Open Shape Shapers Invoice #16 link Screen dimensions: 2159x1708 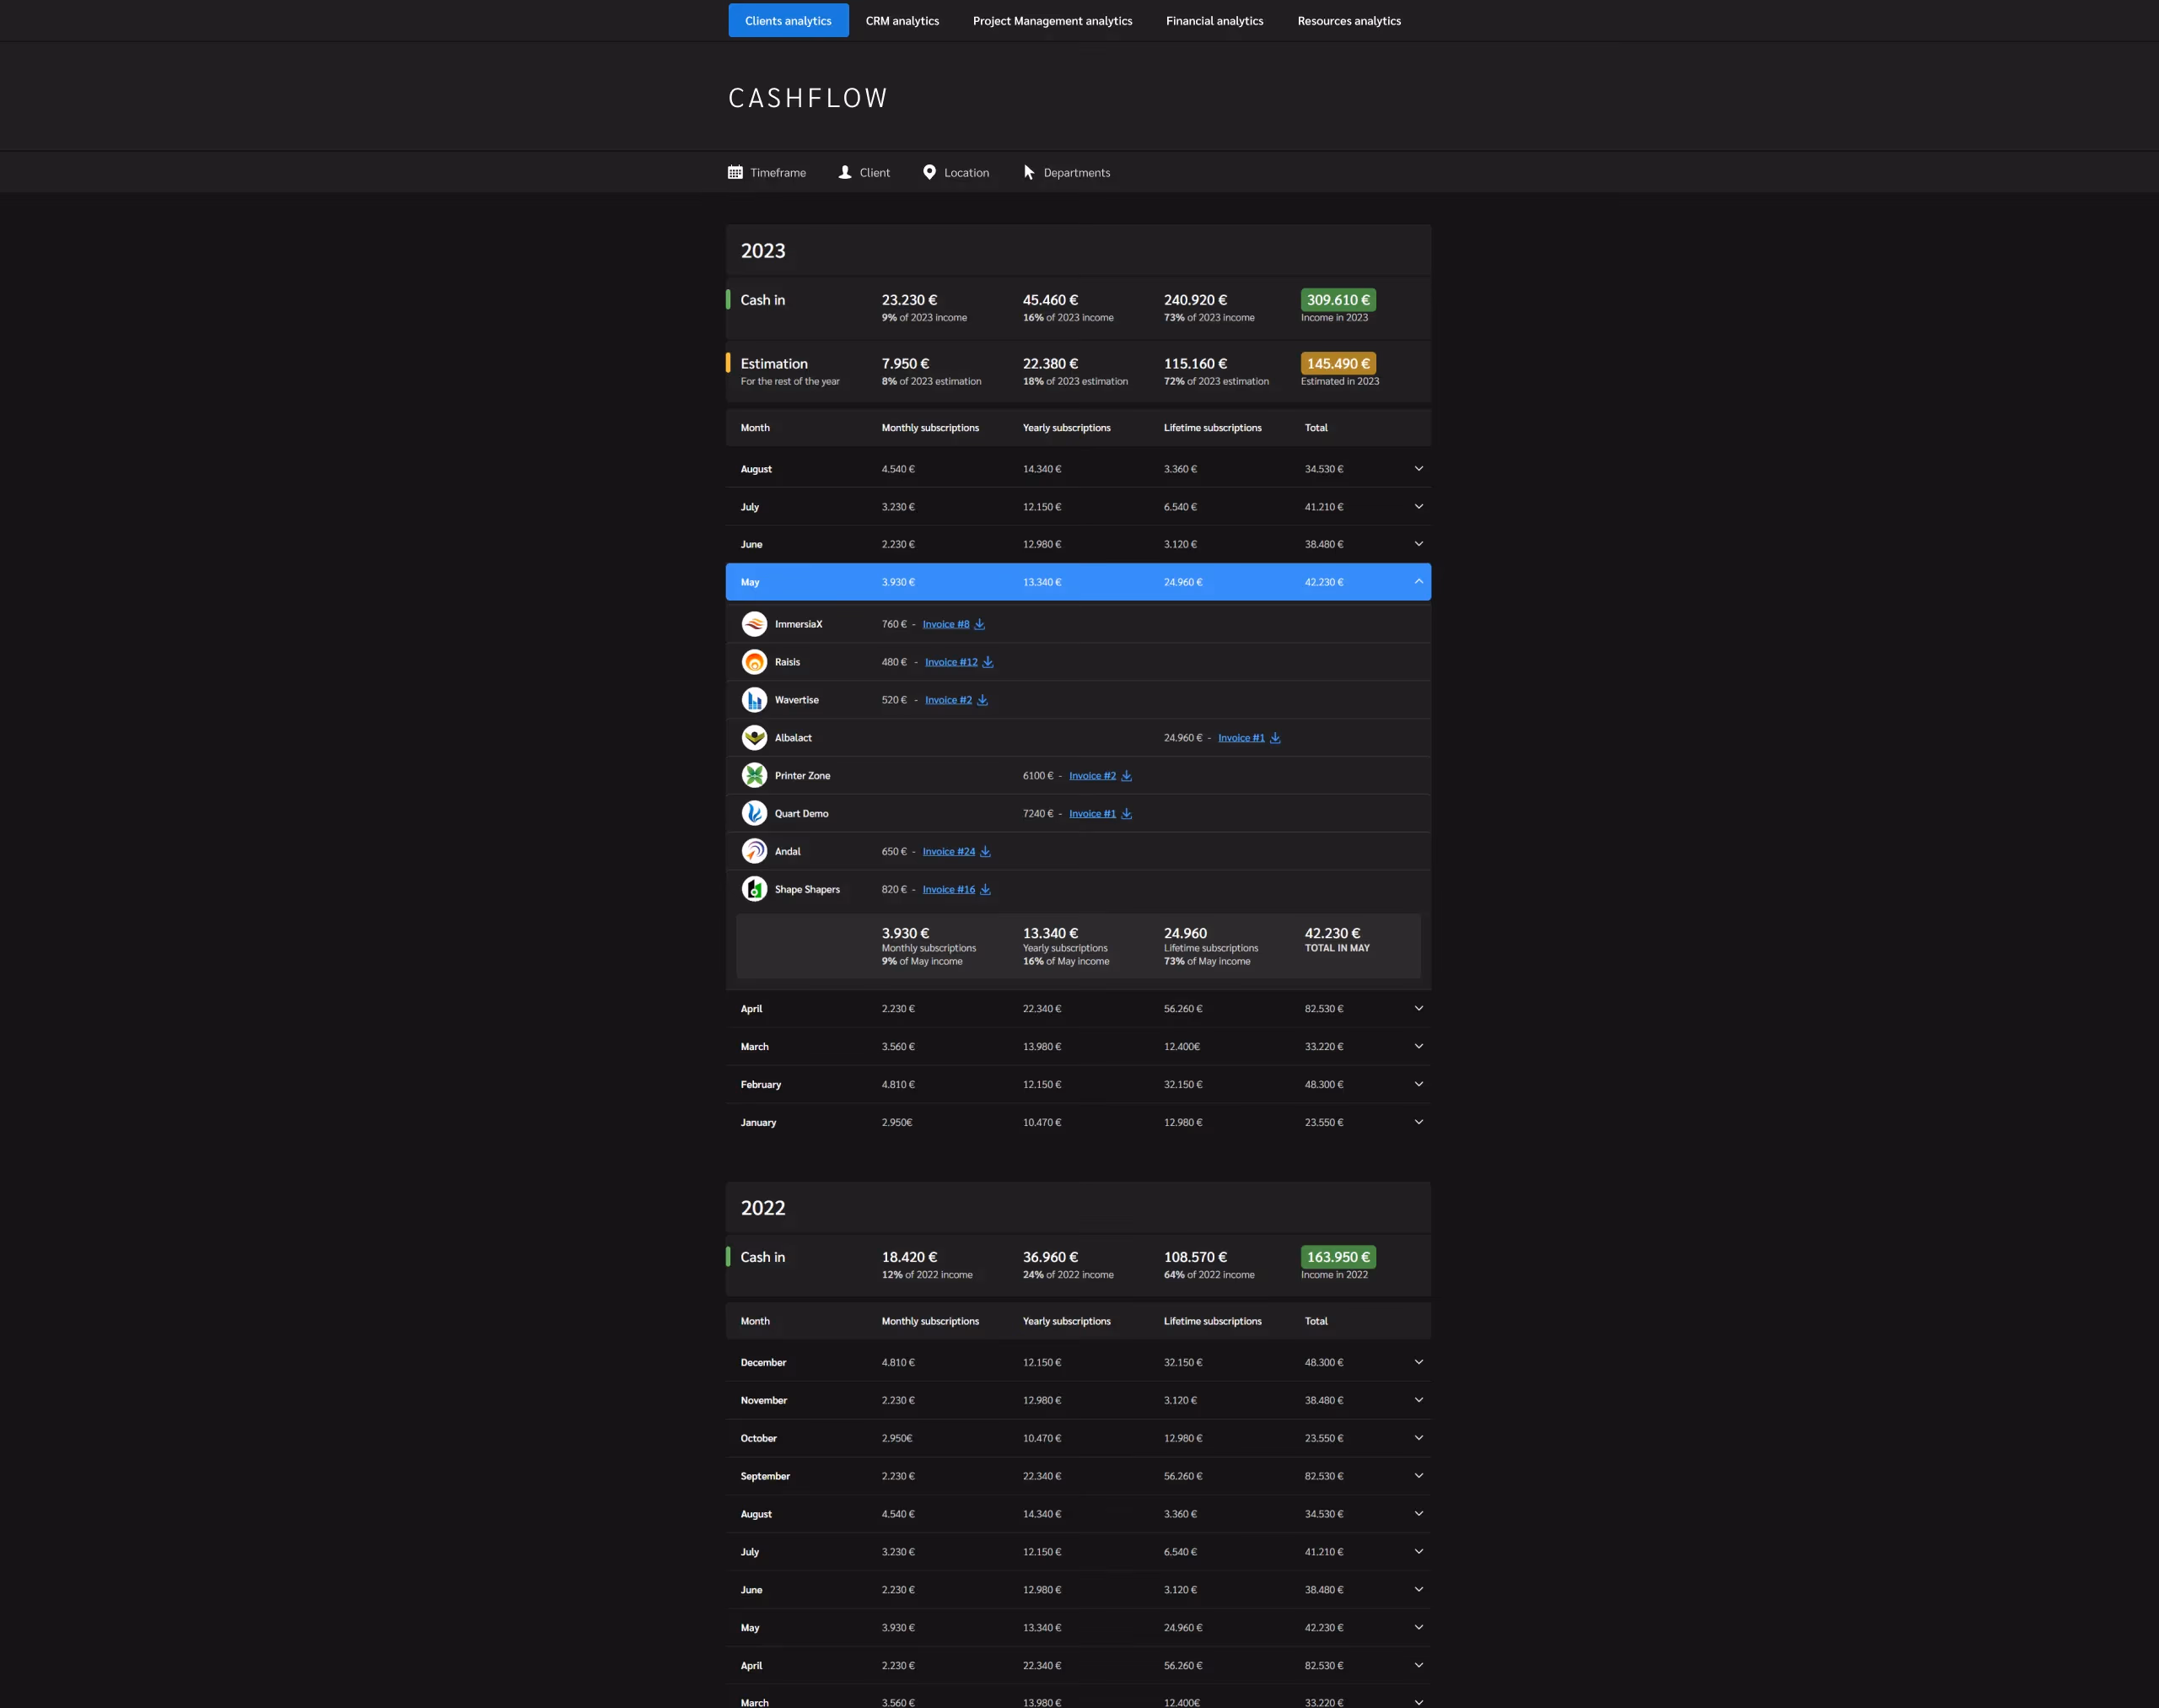point(948,890)
